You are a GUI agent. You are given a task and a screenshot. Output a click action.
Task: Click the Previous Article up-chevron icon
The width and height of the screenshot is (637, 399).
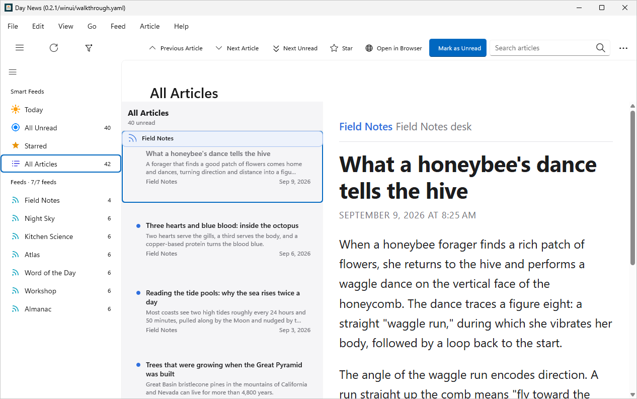(x=152, y=48)
